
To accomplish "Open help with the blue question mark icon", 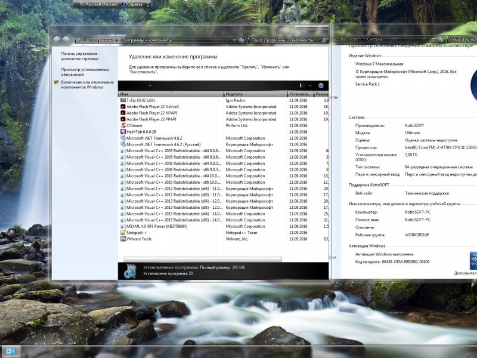I will [321, 85].
